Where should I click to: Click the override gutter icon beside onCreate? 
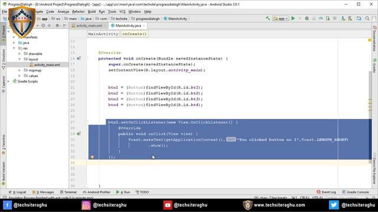click(79, 58)
